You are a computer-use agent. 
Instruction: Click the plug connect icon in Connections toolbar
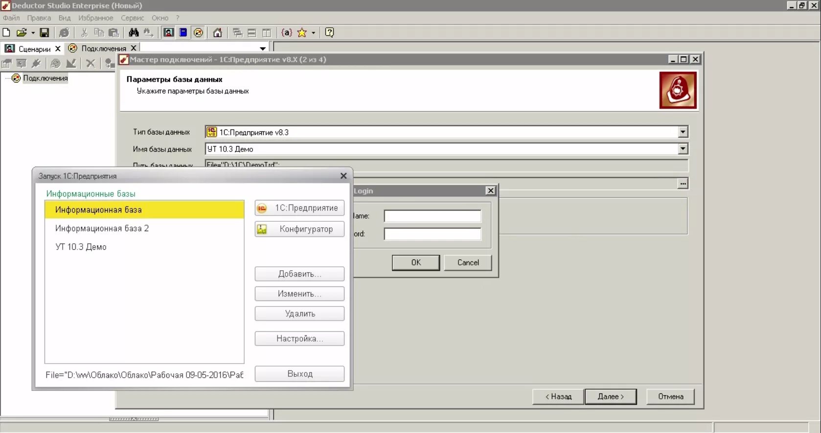coord(36,63)
